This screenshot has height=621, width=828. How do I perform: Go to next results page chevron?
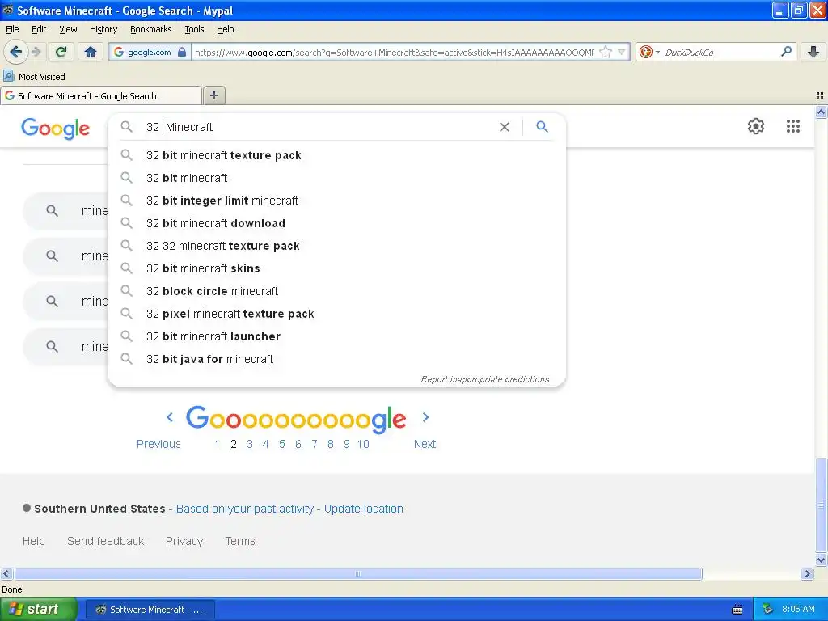[425, 417]
